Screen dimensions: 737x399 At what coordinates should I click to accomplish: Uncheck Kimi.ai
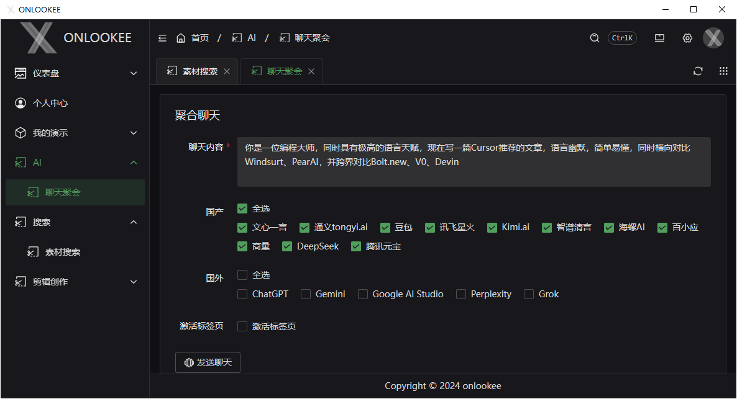click(492, 228)
